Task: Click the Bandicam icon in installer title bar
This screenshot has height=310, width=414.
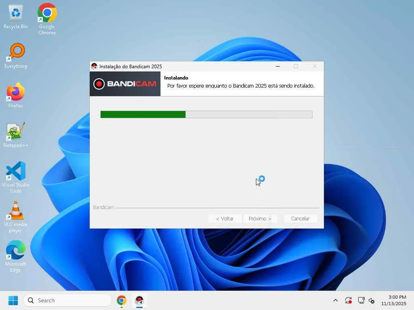Action: (x=94, y=66)
